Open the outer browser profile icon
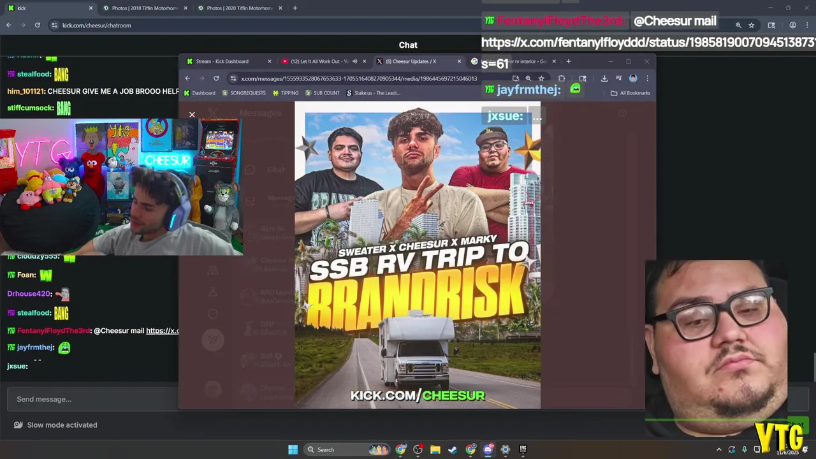 793,25
